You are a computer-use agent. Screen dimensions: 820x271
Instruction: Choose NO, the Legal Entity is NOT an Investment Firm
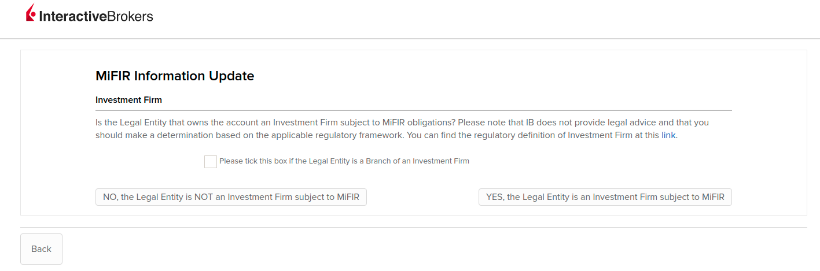(x=231, y=197)
